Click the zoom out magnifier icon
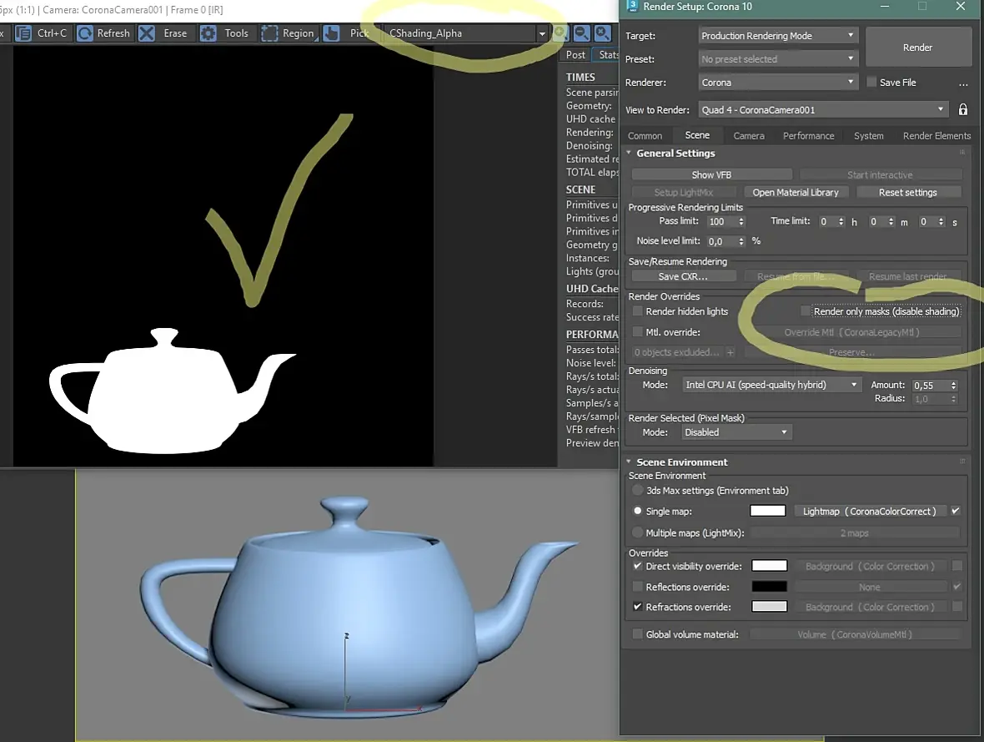The height and width of the screenshot is (742, 984). [x=581, y=33]
